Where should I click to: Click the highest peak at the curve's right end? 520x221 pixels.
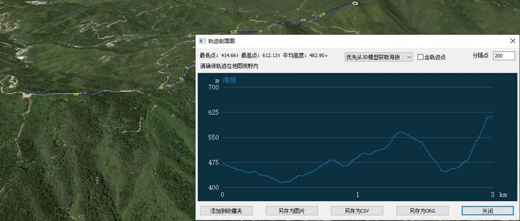tap(489, 117)
